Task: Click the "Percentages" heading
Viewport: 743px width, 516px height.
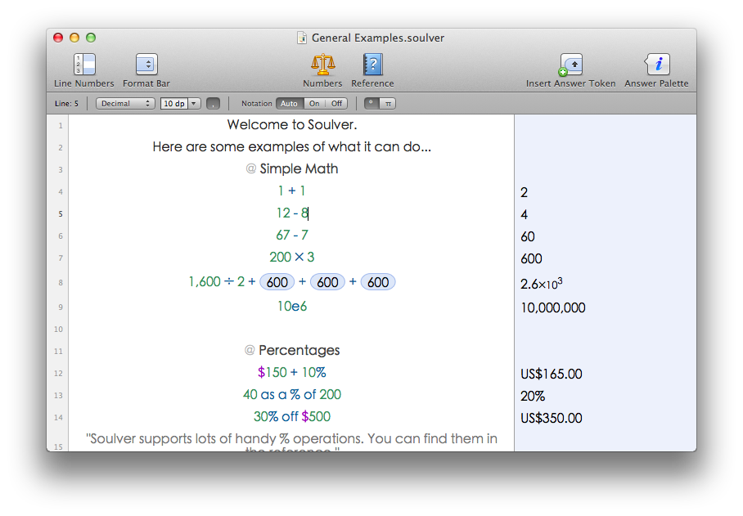Action: click(299, 350)
